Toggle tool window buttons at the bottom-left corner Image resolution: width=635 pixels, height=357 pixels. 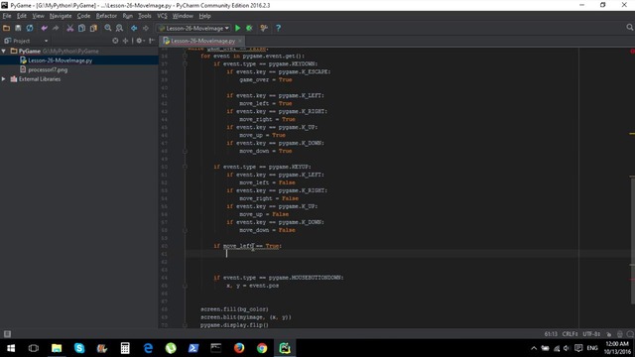point(7,334)
